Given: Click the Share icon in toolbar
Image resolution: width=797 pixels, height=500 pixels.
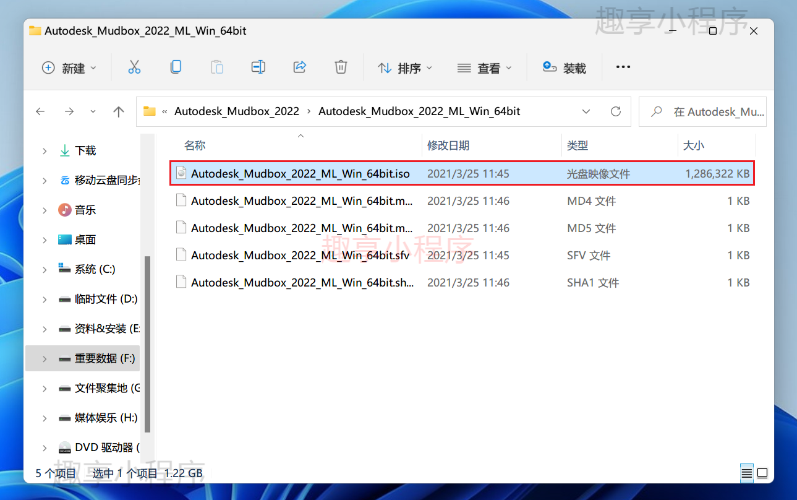Looking at the screenshot, I should pyautogui.click(x=300, y=67).
